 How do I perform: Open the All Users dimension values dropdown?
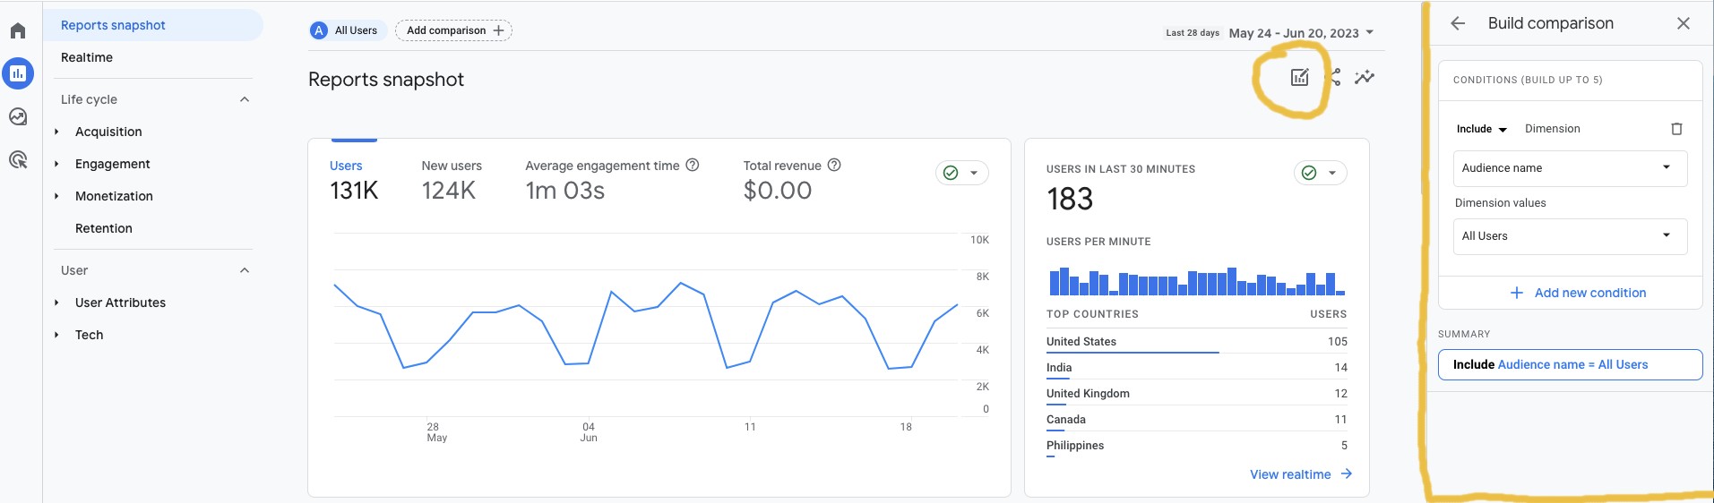pos(1569,236)
